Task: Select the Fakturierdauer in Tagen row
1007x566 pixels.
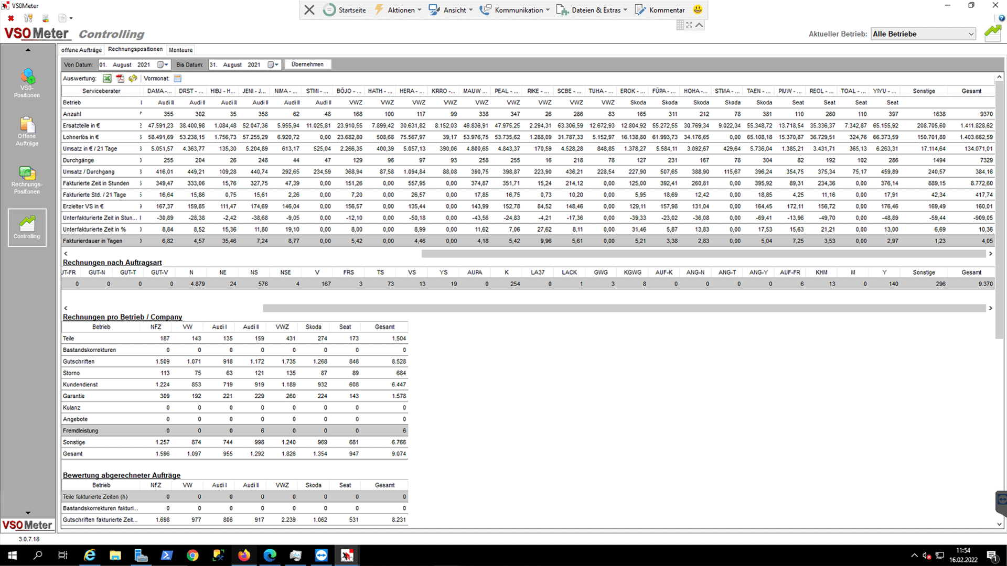Action: click(528, 241)
